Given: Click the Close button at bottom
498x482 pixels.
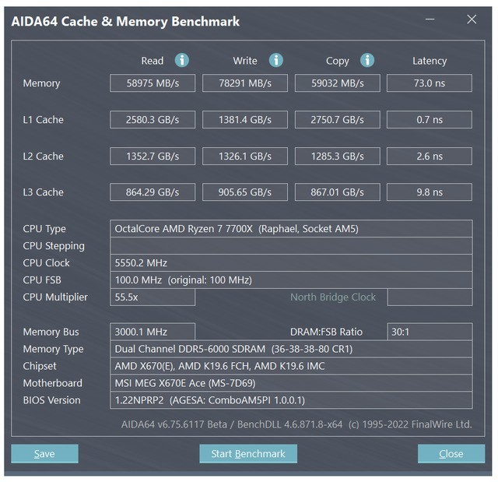Looking at the screenshot, I should pyautogui.click(x=451, y=453).
